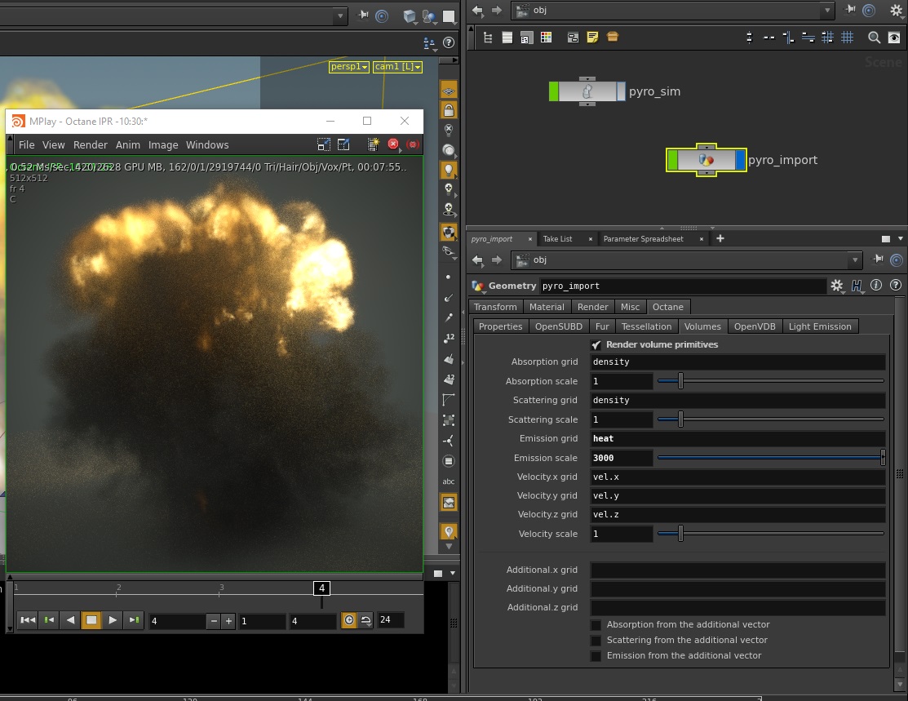The width and height of the screenshot is (908, 701).
Task: Expand the obj path dropdown in parameter pane
Action: (x=854, y=260)
